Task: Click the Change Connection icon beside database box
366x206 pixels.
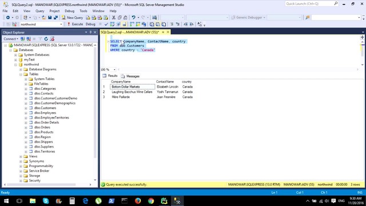Action: [14, 24]
